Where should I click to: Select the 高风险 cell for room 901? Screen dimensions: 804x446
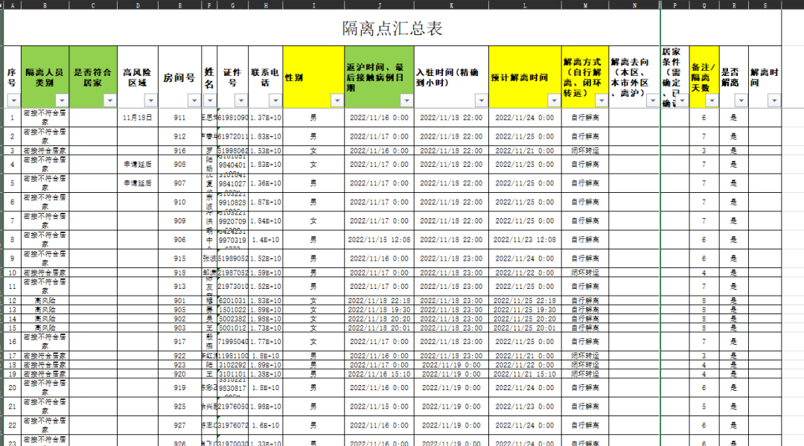[45, 300]
